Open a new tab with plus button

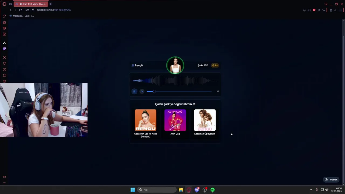[50, 4]
